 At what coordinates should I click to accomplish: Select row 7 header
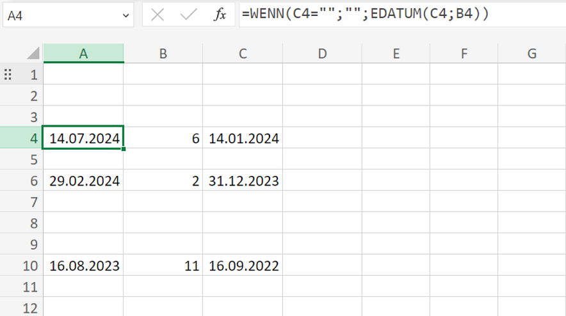point(22,201)
